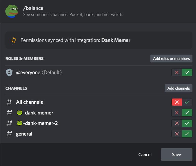Click locked hash icon for dank-memer channel
This screenshot has height=166, width=196.
click(9, 113)
